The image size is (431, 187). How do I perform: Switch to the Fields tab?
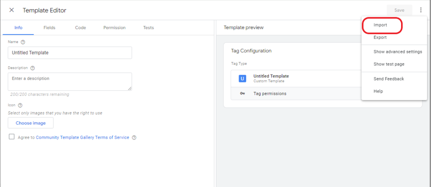coord(49,28)
